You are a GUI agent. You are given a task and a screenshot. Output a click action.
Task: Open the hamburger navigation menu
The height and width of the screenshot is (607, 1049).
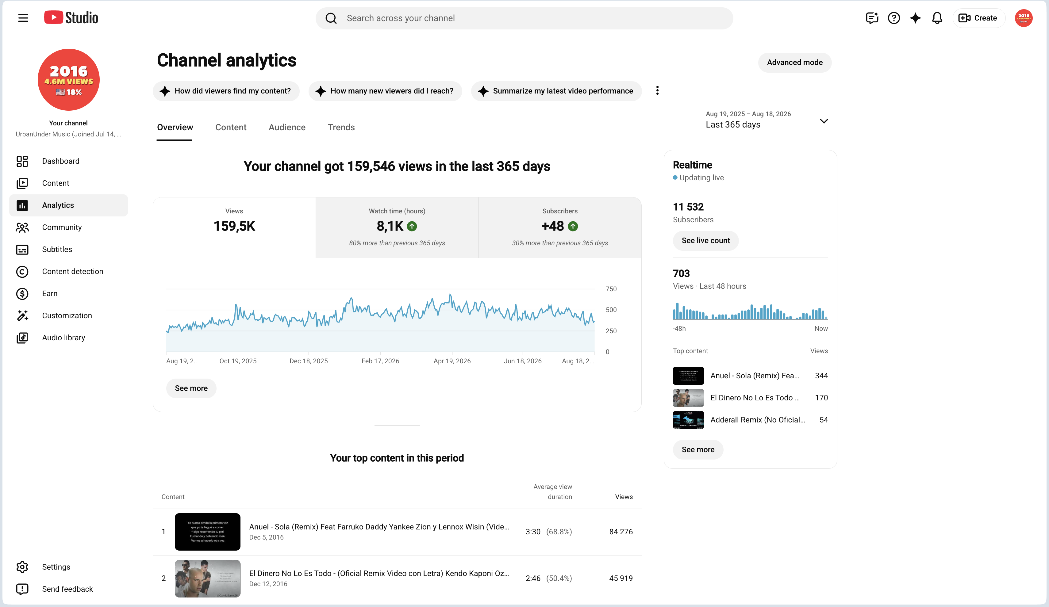click(x=23, y=18)
